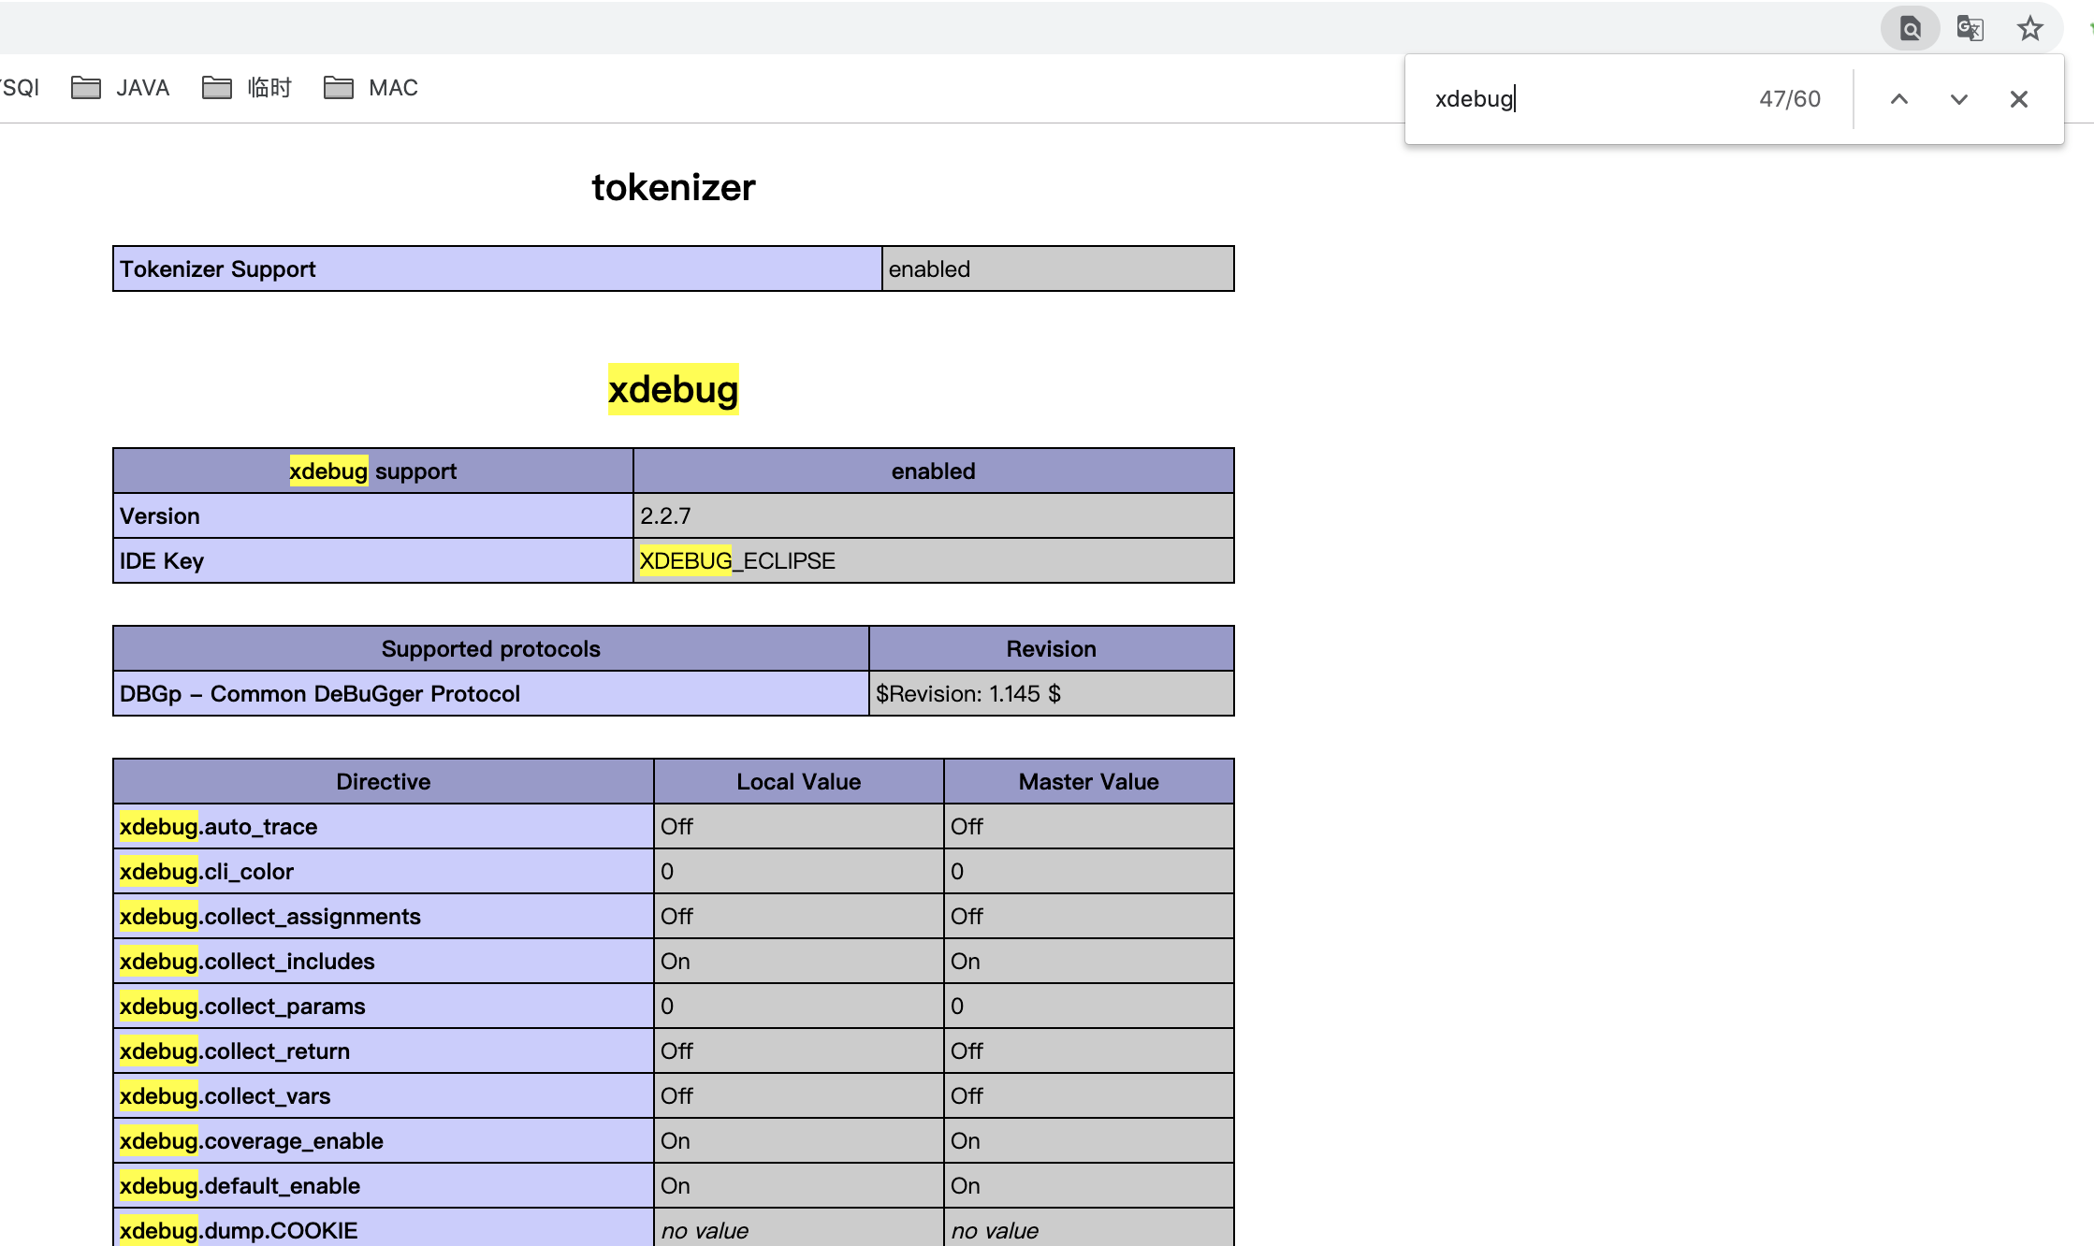Open the 临时 bookmarks folder

tap(247, 88)
